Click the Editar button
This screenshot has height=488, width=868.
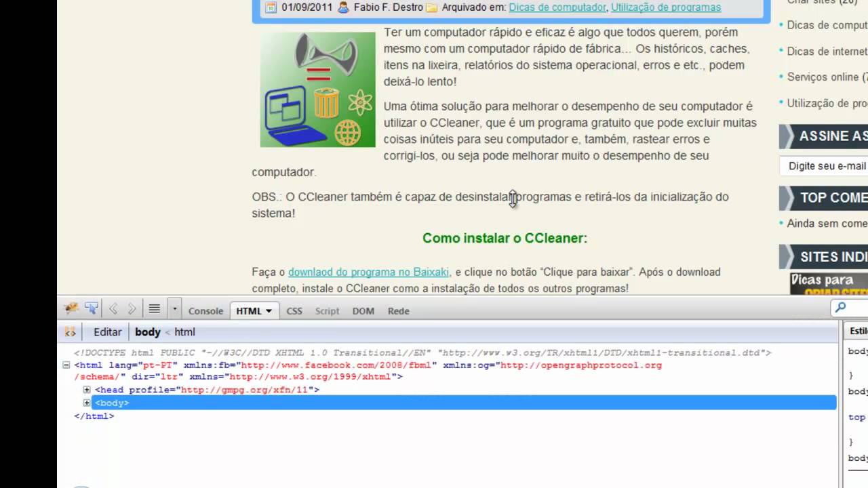click(x=107, y=332)
